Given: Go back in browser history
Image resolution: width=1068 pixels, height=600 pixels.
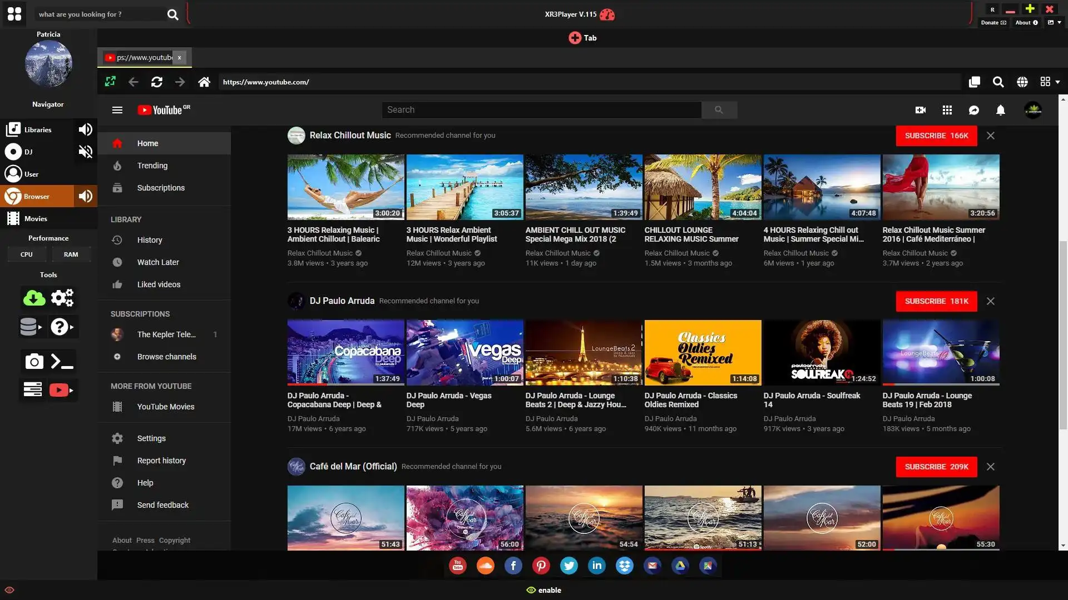Looking at the screenshot, I should (x=133, y=82).
